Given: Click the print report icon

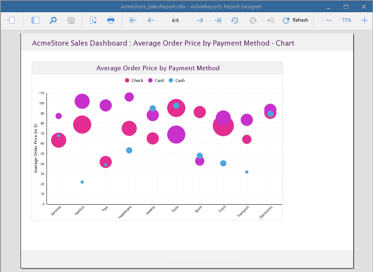Looking at the screenshot, I should [x=111, y=20].
